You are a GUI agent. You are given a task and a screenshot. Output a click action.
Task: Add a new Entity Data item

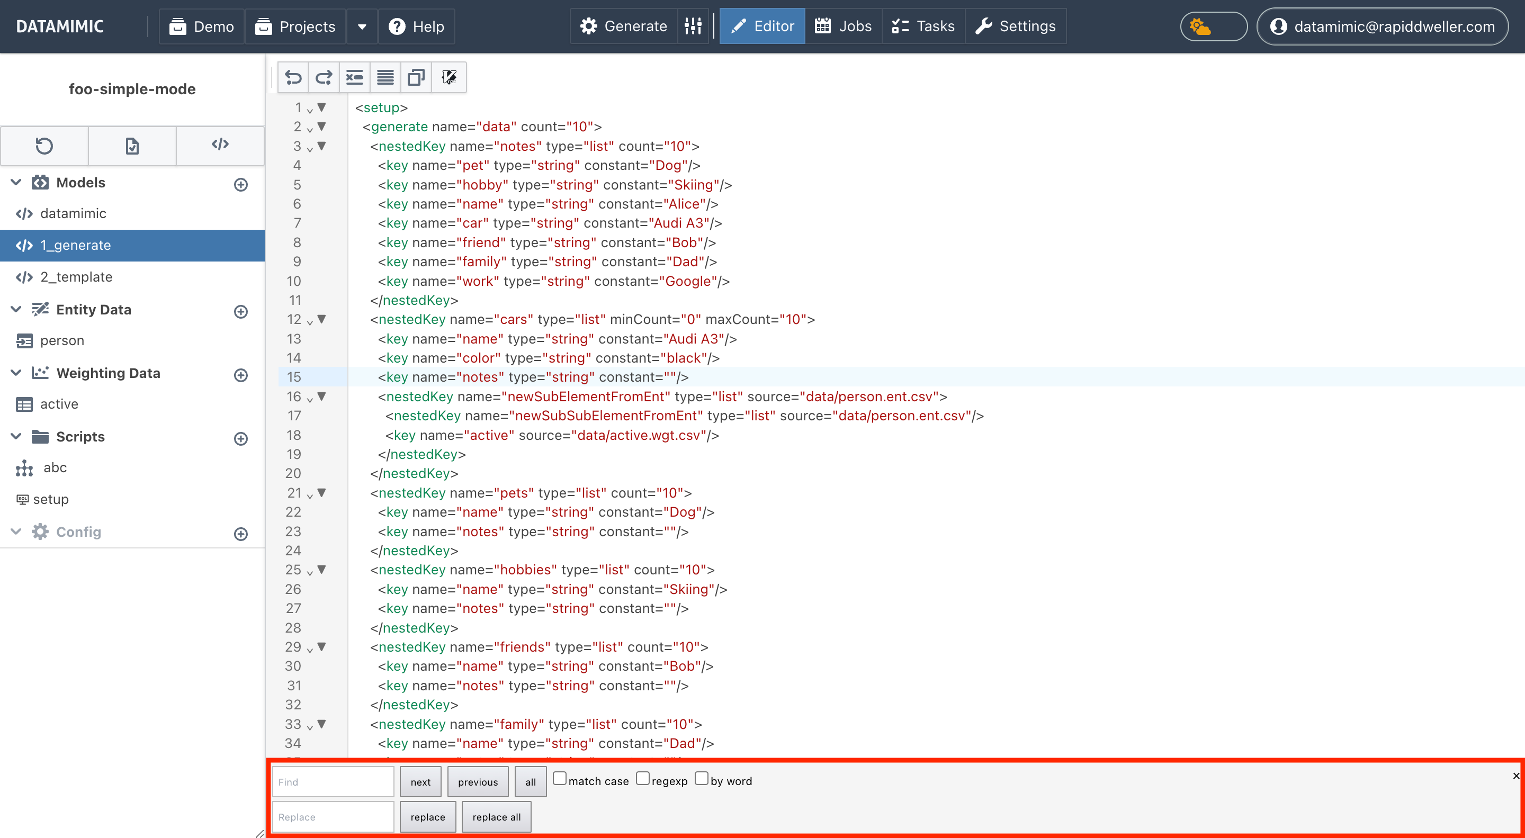coord(240,311)
